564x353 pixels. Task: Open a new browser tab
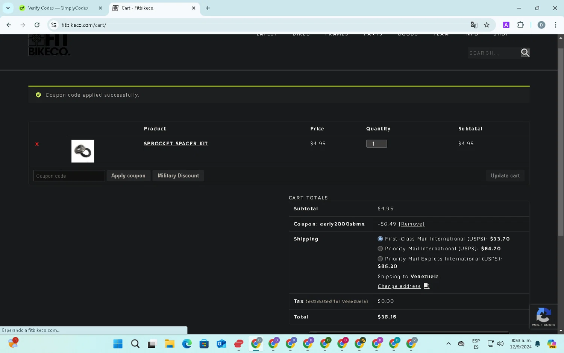(x=208, y=8)
